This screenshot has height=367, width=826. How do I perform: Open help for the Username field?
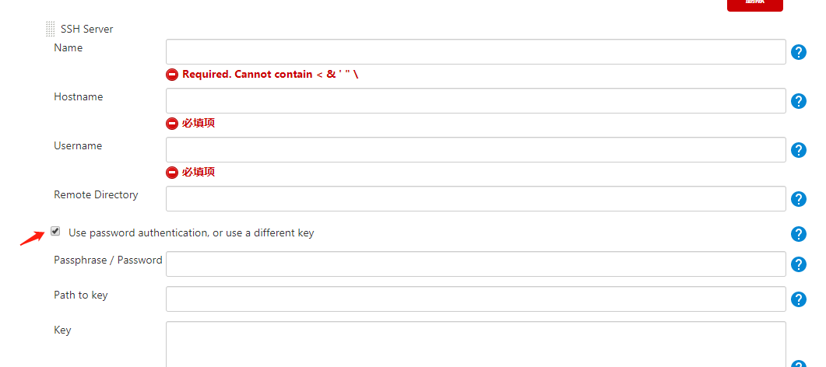tap(798, 150)
